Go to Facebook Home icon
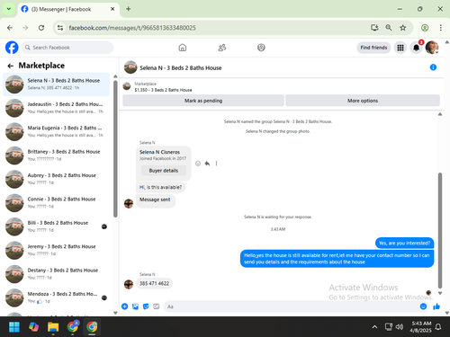Viewport: 450px width, 337px height. click(x=183, y=48)
